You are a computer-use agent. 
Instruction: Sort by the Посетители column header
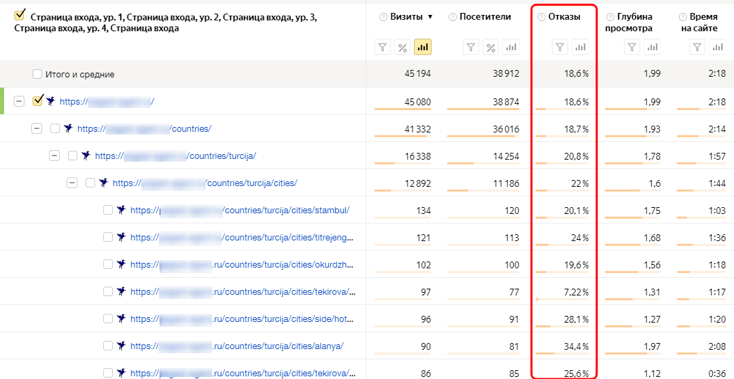[485, 17]
